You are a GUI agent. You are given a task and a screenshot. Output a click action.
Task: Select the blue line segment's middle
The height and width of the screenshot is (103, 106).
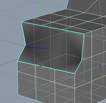[37, 48]
